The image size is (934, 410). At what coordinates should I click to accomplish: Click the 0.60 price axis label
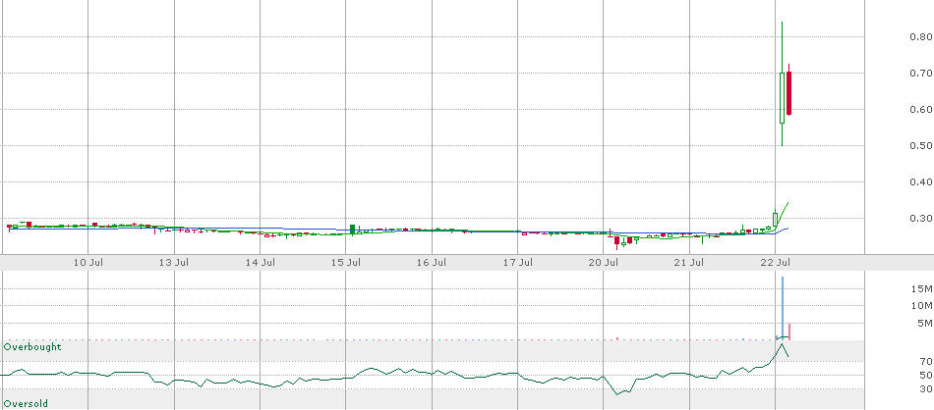pyautogui.click(x=921, y=109)
